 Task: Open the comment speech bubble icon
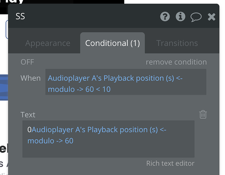tap(196, 16)
